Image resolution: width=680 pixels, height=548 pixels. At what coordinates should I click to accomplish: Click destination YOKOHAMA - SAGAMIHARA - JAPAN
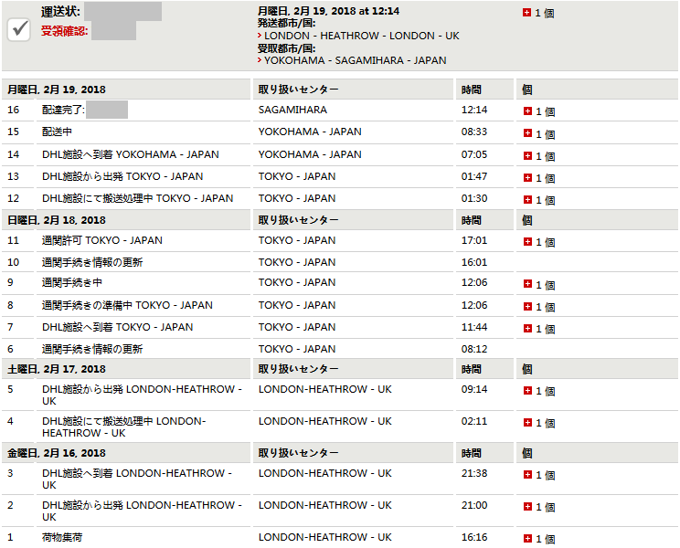(x=356, y=60)
